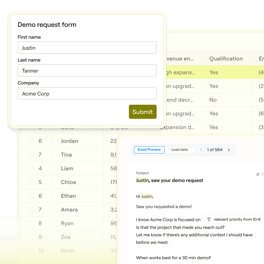
Task: Click 'Saw you requested a demo!' line
Action: coord(164,207)
